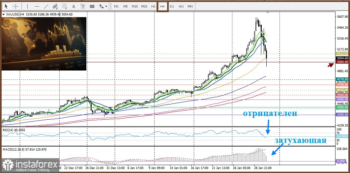The width and height of the screenshot is (350, 173).
Task: Click the 5000.00 price level label
Action: [342, 62]
